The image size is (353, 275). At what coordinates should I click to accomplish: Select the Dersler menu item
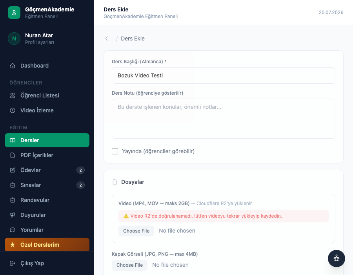pyautogui.click(x=47, y=140)
